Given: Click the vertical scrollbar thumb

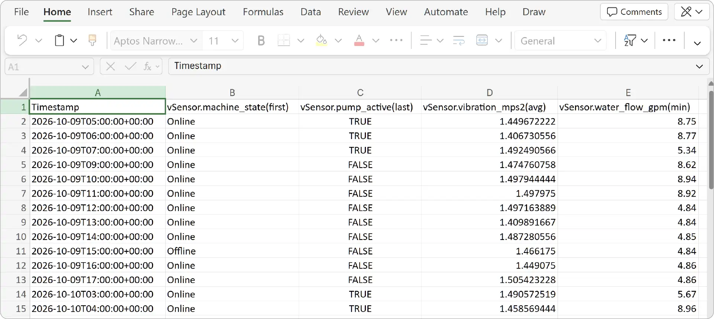Looking at the screenshot, I should click(710, 140).
